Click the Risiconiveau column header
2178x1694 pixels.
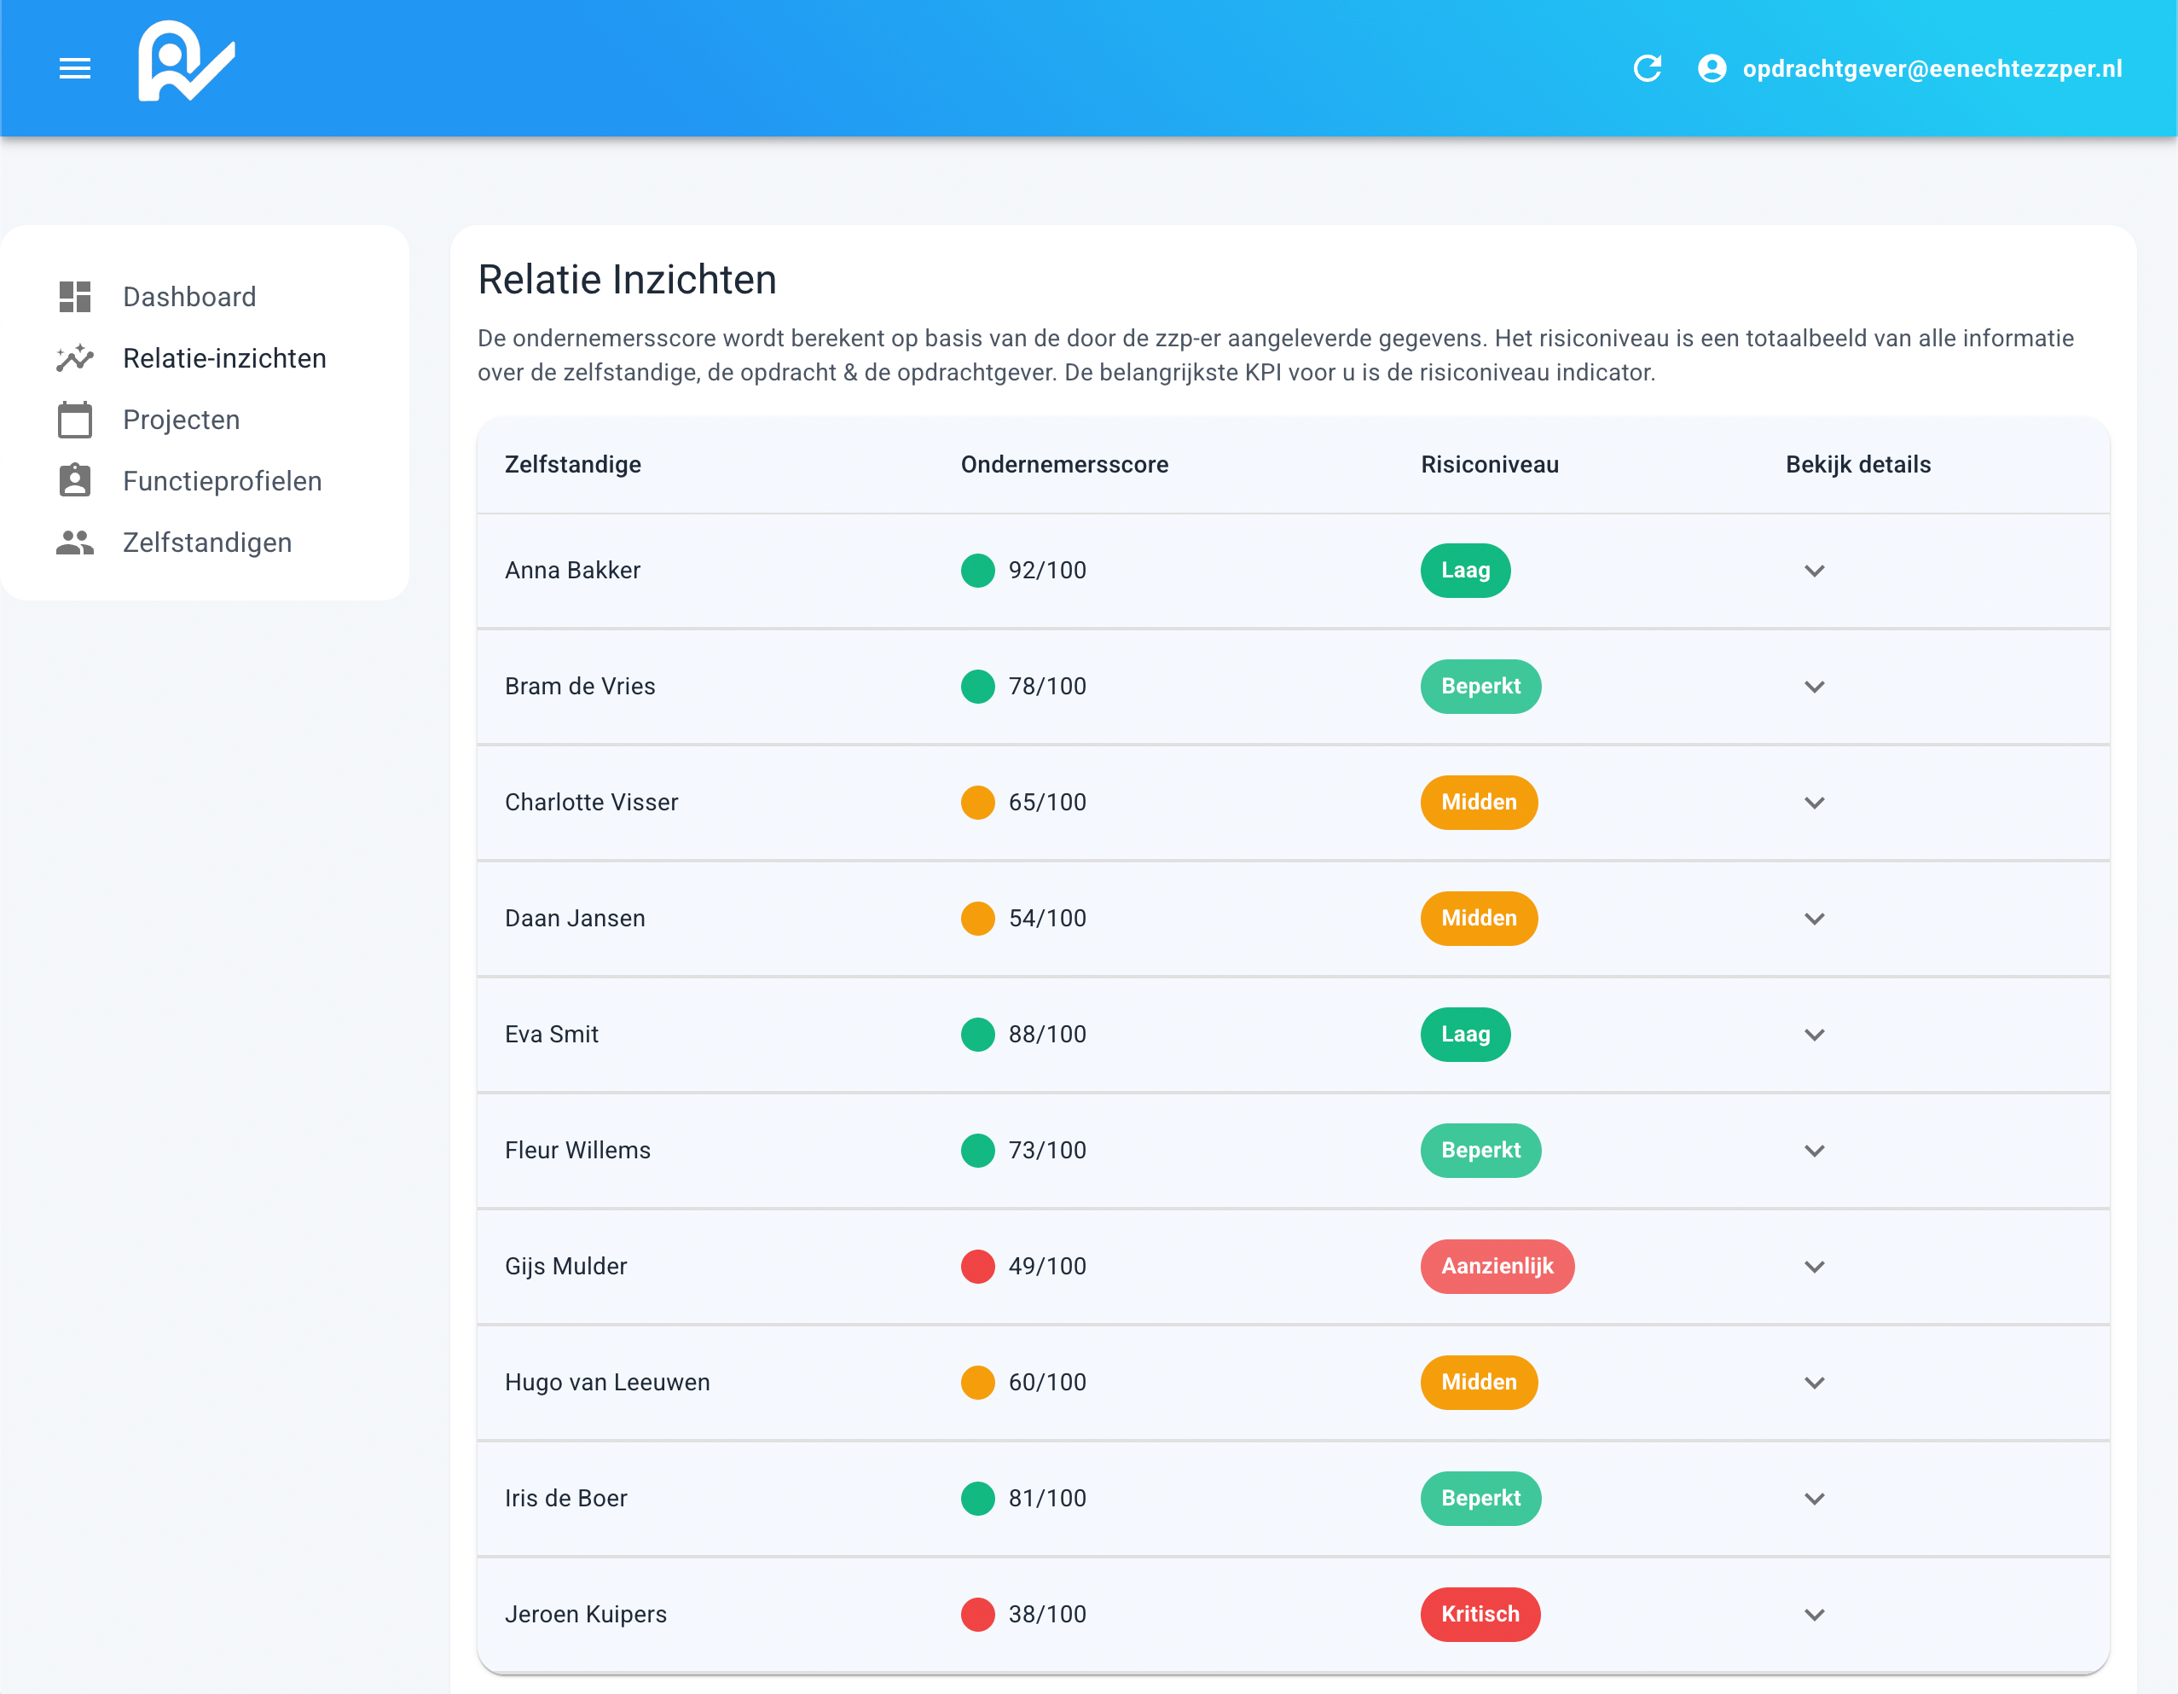pos(1489,465)
